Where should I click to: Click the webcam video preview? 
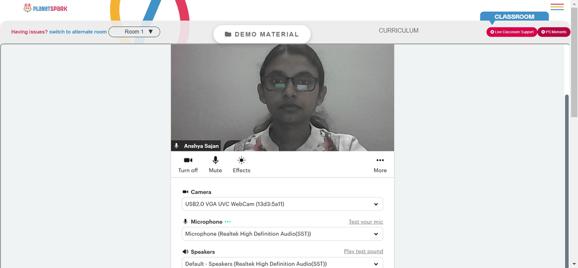283,98
